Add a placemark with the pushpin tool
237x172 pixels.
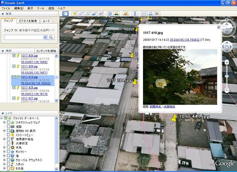(75, 14)
